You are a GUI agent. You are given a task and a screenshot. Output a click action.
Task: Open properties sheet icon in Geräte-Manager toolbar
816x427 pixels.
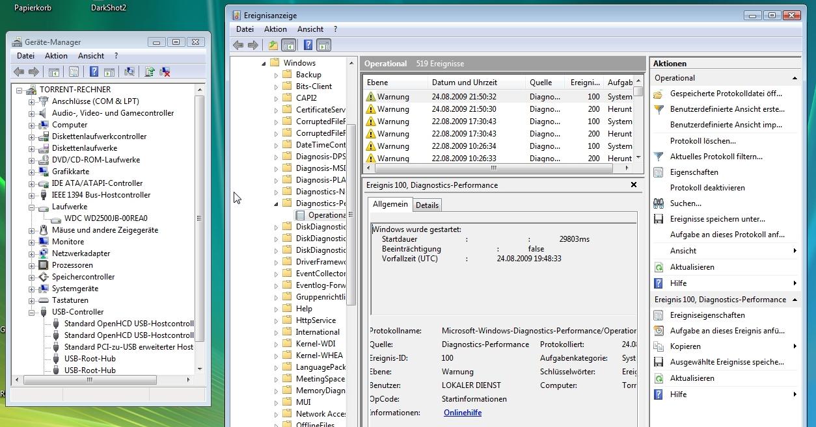tap(74, 72)
